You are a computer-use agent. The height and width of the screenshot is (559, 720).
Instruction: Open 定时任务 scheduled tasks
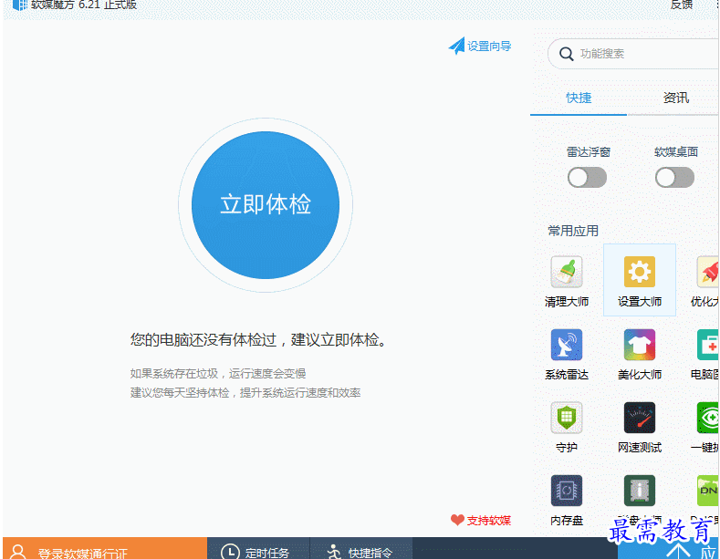[x=258, y=548]
